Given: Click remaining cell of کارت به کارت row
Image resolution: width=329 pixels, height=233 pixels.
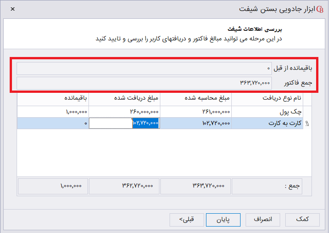Looking at the screenshot, I should point(53,123).
